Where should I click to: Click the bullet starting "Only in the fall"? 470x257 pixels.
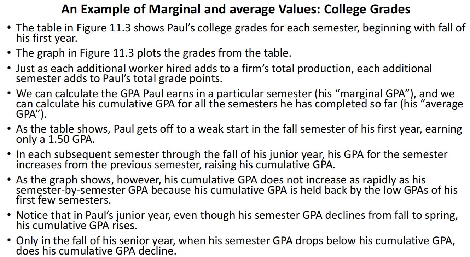[235, 241]
